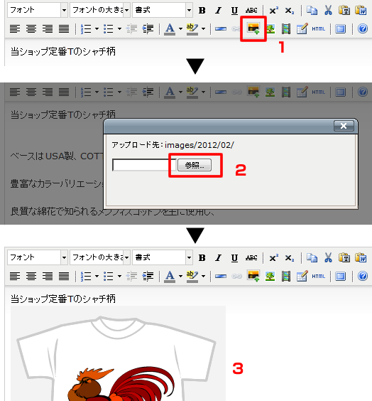Viewport: 372px width, 401px height.
Task: Toggle Italic in the top editor toolbar
Action: (218, 11)
